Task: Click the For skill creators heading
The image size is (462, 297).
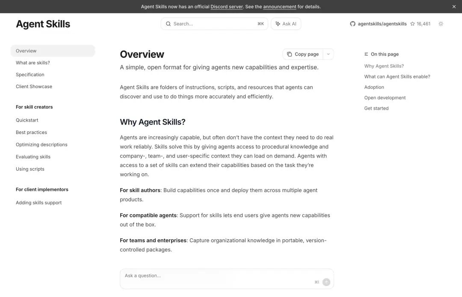Action: (34, 107)
